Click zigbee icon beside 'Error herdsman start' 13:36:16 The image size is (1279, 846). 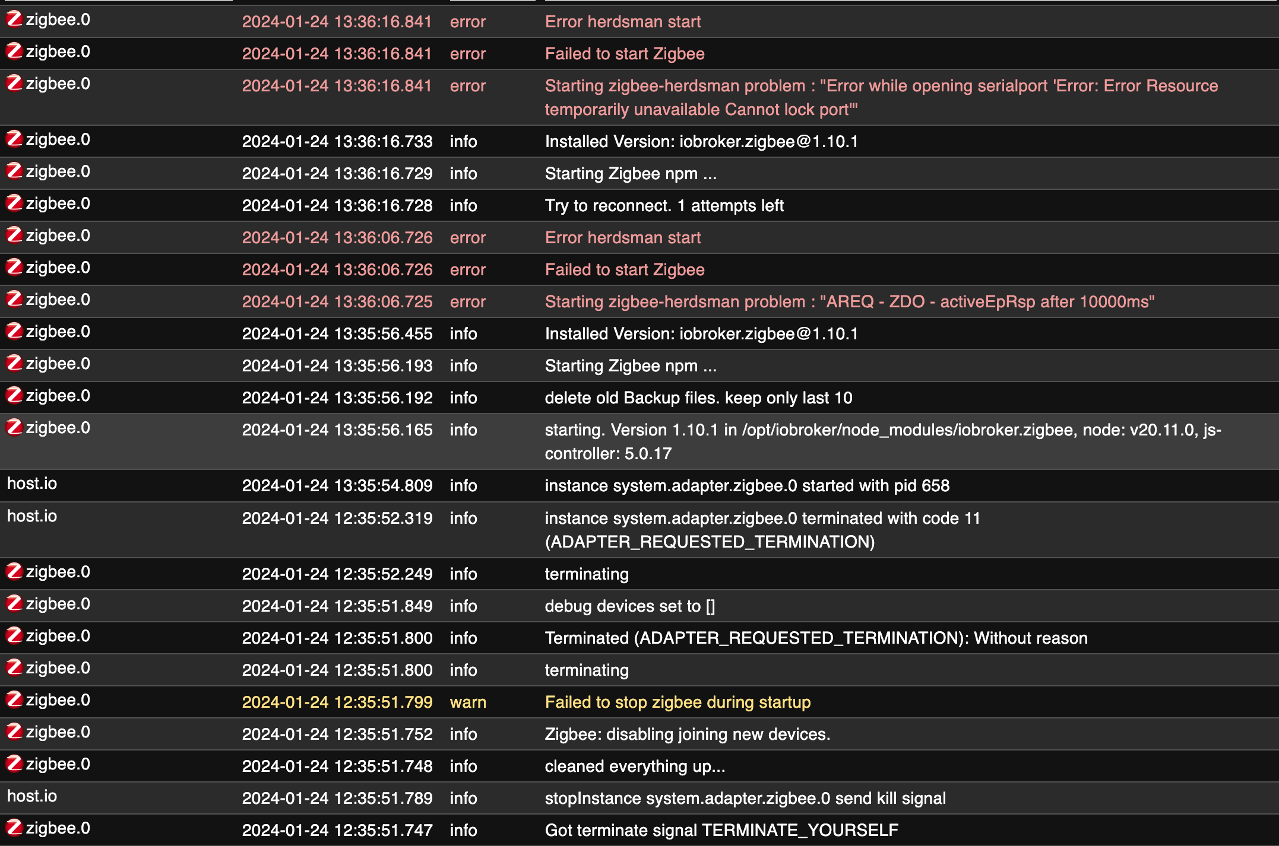pos(14,19)
